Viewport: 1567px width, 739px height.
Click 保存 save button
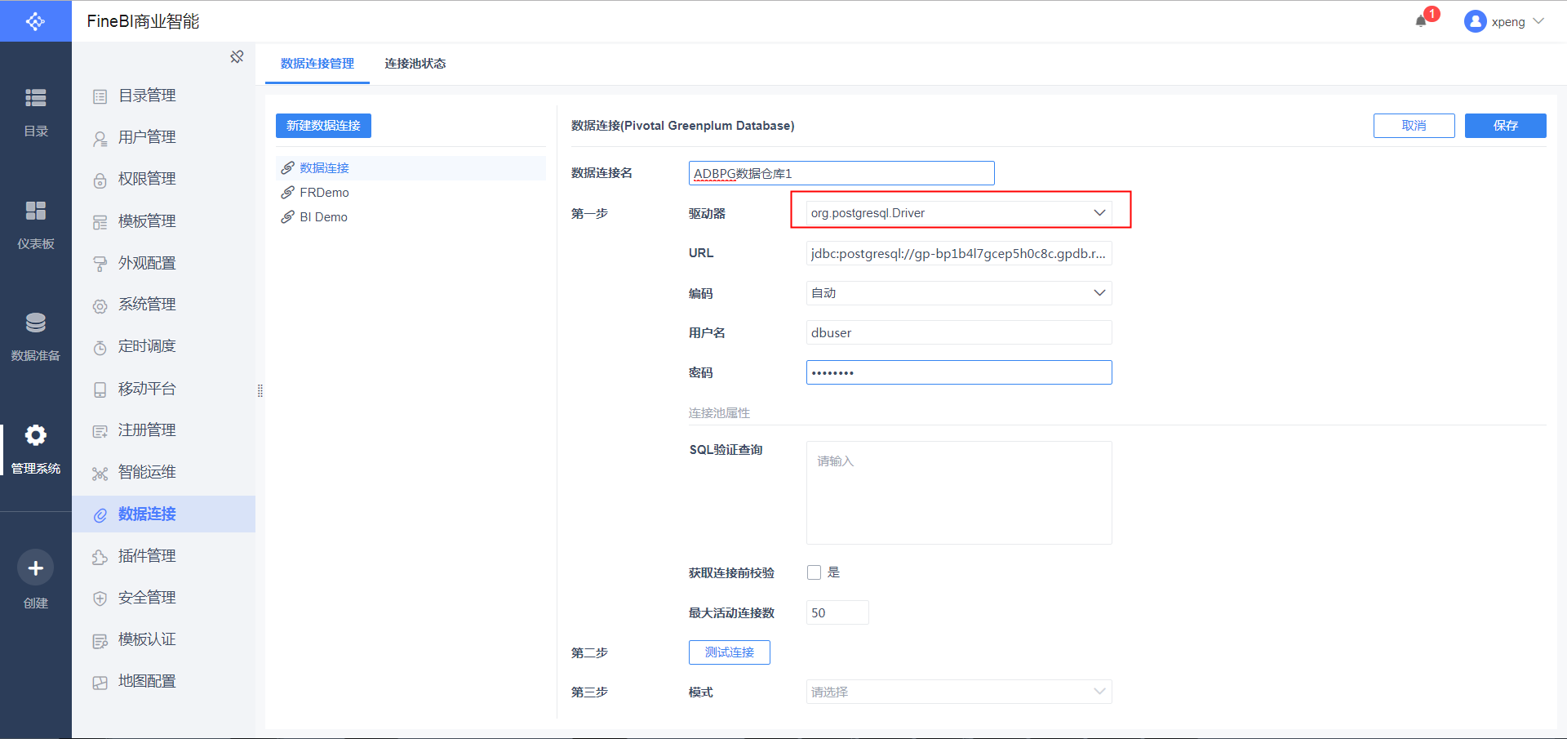point(1505,126)
